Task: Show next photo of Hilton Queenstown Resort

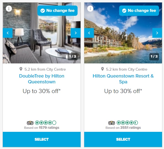Action: (157, 33)
